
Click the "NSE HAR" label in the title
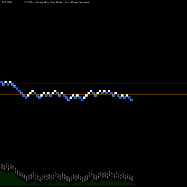point(6,2)
